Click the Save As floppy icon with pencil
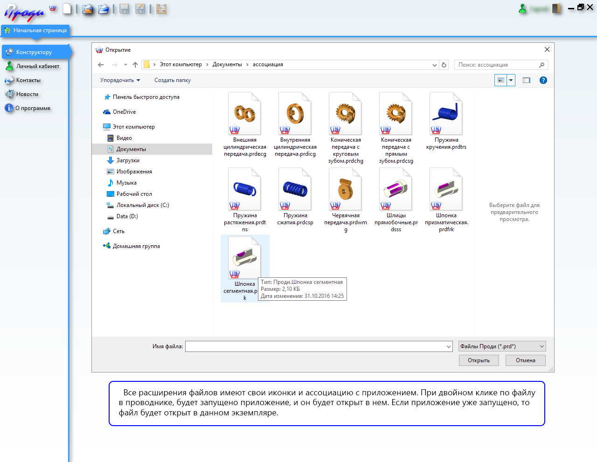The height and width of the screenshot is (462, 597). coord(140,9)
